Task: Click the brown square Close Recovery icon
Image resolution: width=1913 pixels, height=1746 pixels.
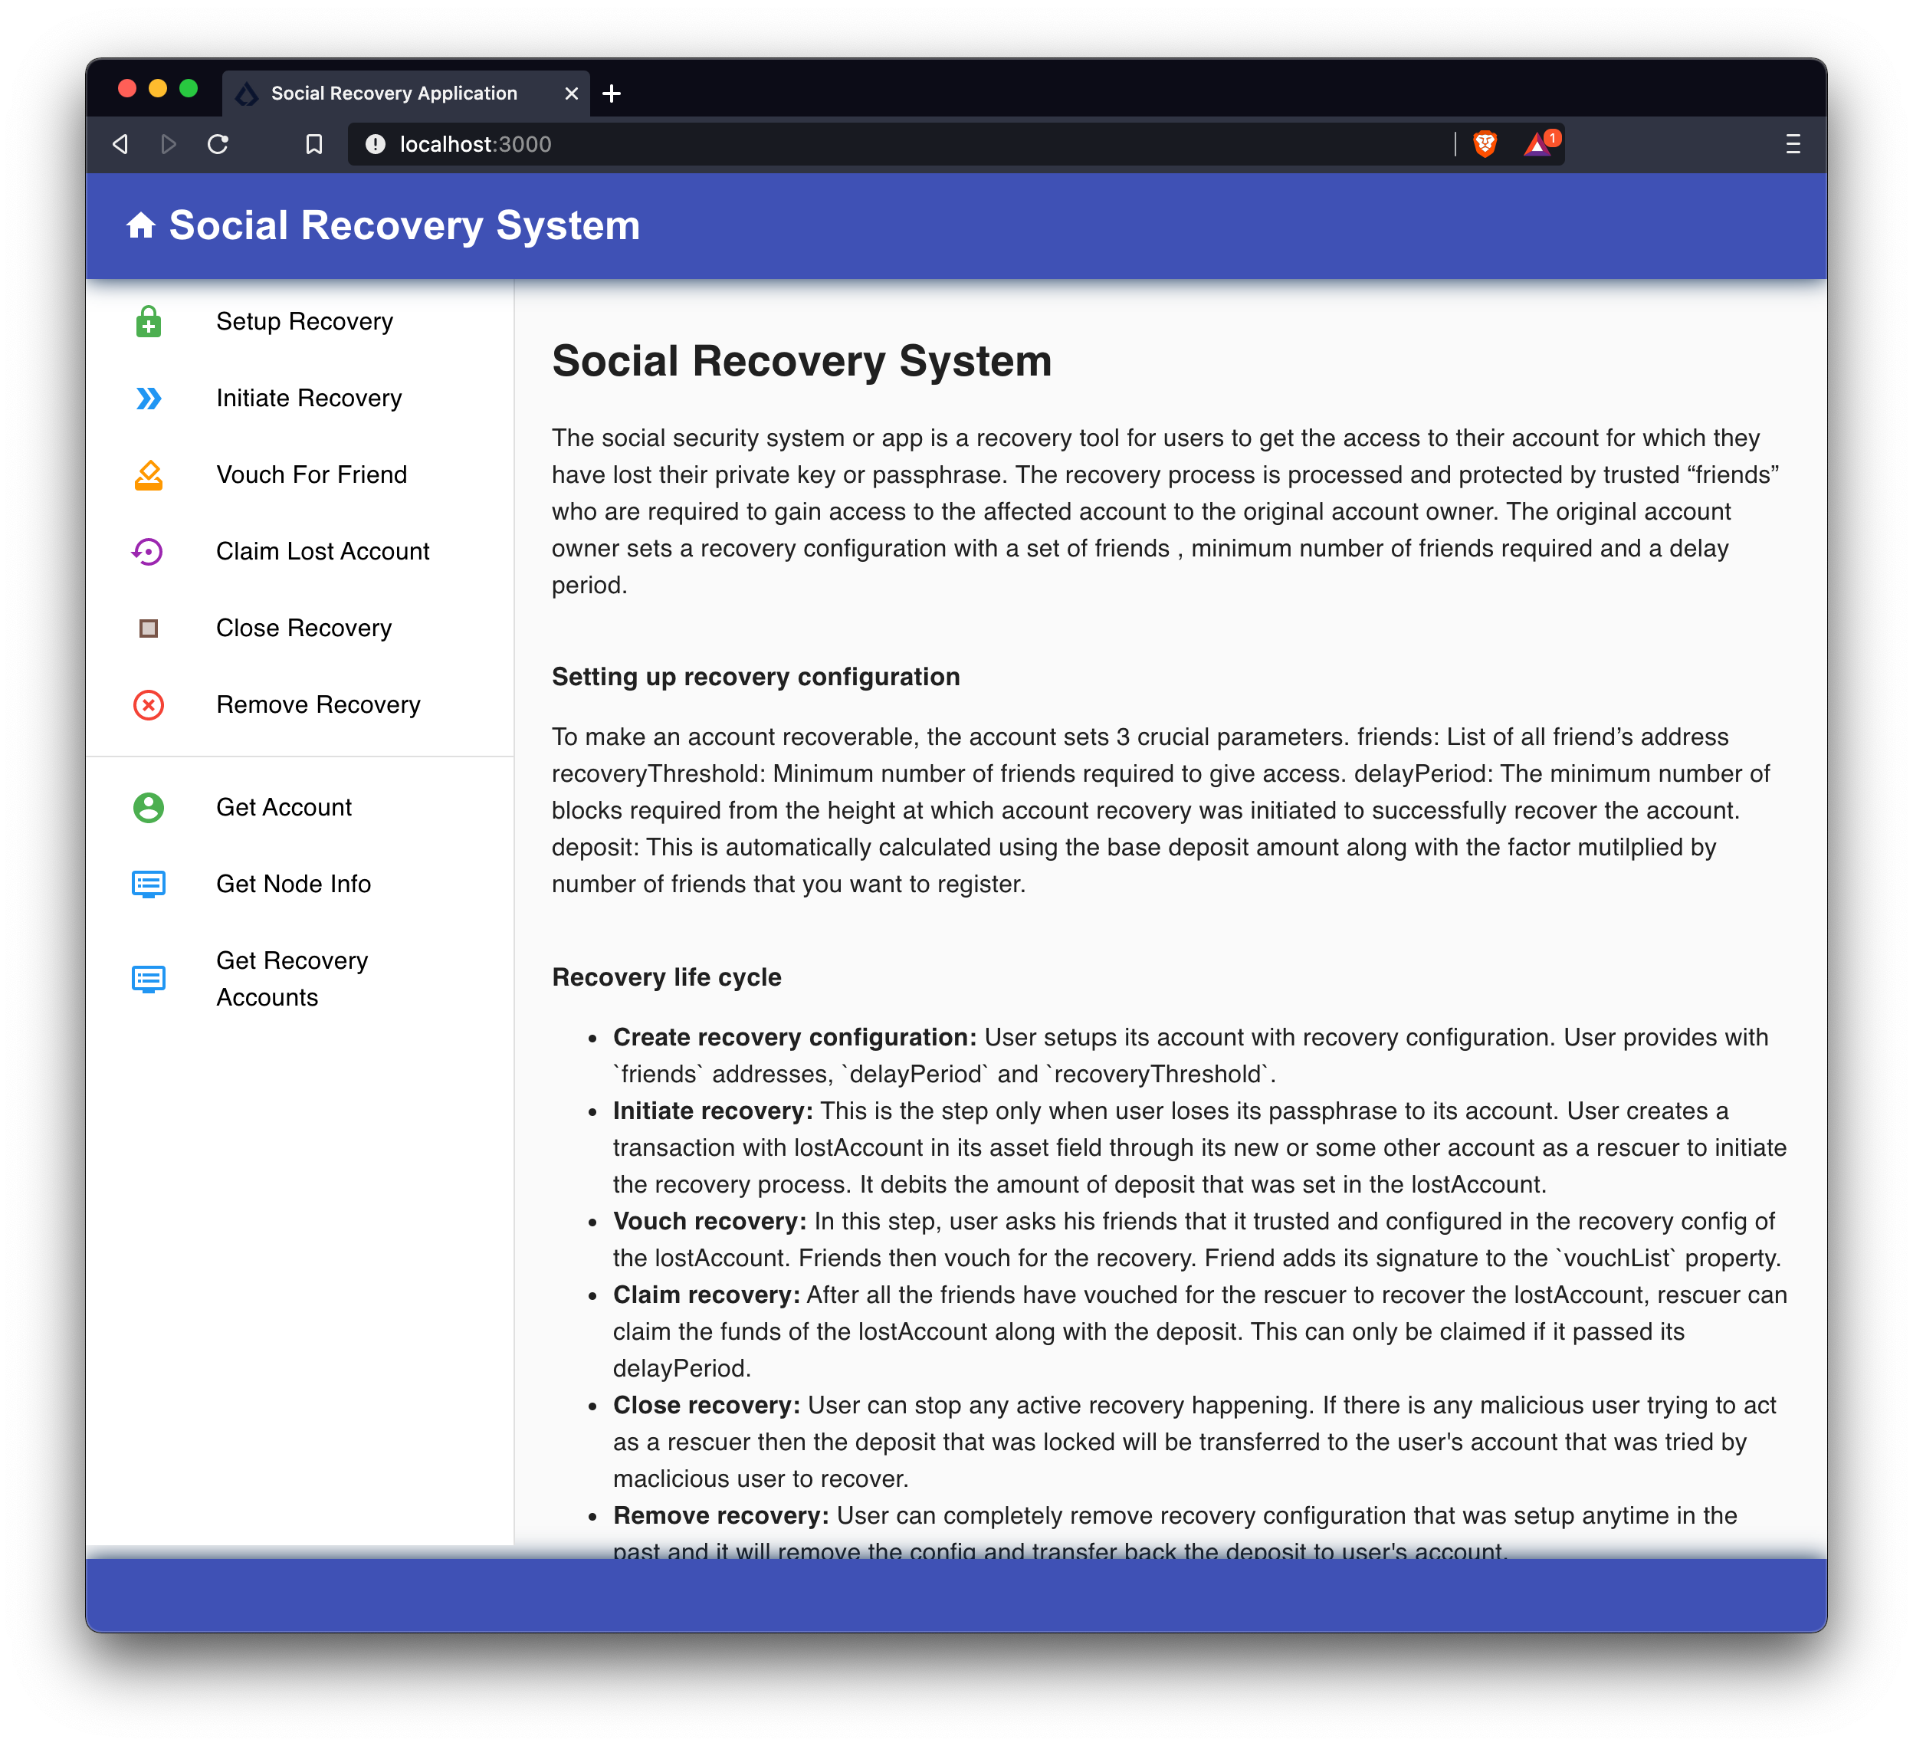Action: pos(148,628)
